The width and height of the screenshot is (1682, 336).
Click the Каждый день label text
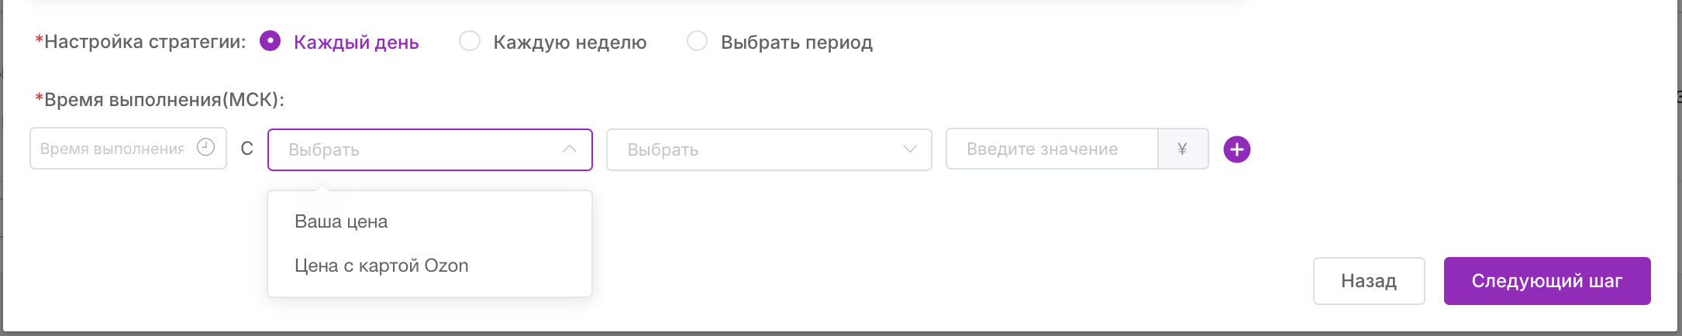click(357, 43)
